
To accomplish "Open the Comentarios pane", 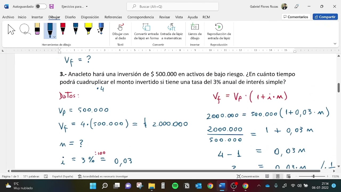I will tap(296, 17).
